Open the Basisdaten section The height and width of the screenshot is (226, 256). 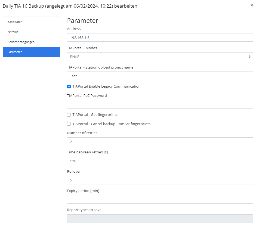click(x=31, y=22)
